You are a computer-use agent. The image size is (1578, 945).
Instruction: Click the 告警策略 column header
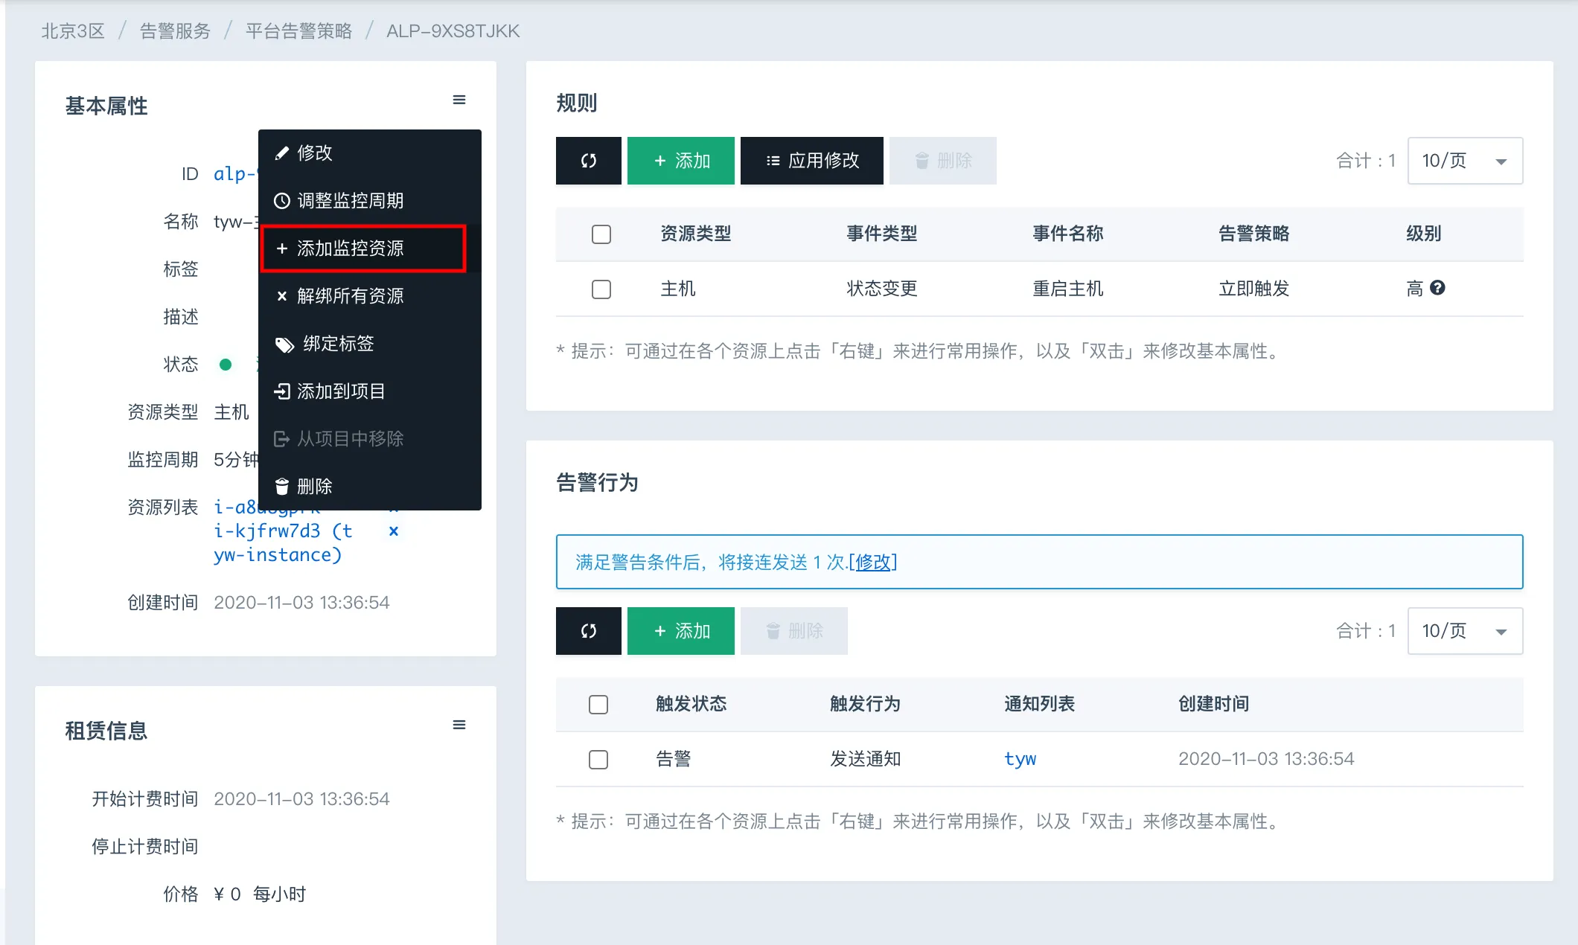1254,234
